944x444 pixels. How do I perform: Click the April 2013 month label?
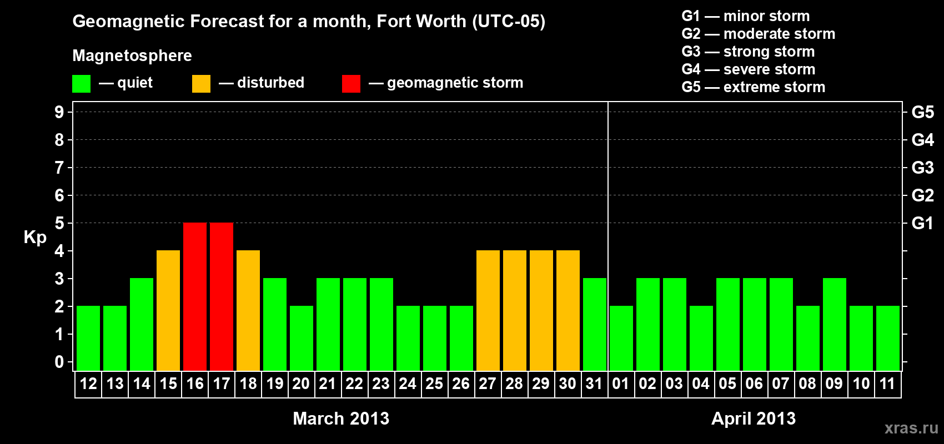tap(754, 418)
